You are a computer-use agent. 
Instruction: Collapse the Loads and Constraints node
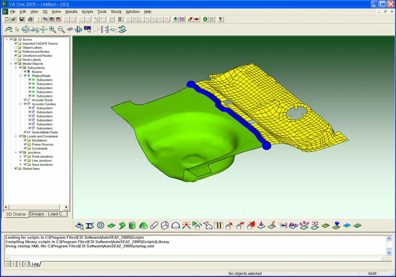tap(16, 136)
